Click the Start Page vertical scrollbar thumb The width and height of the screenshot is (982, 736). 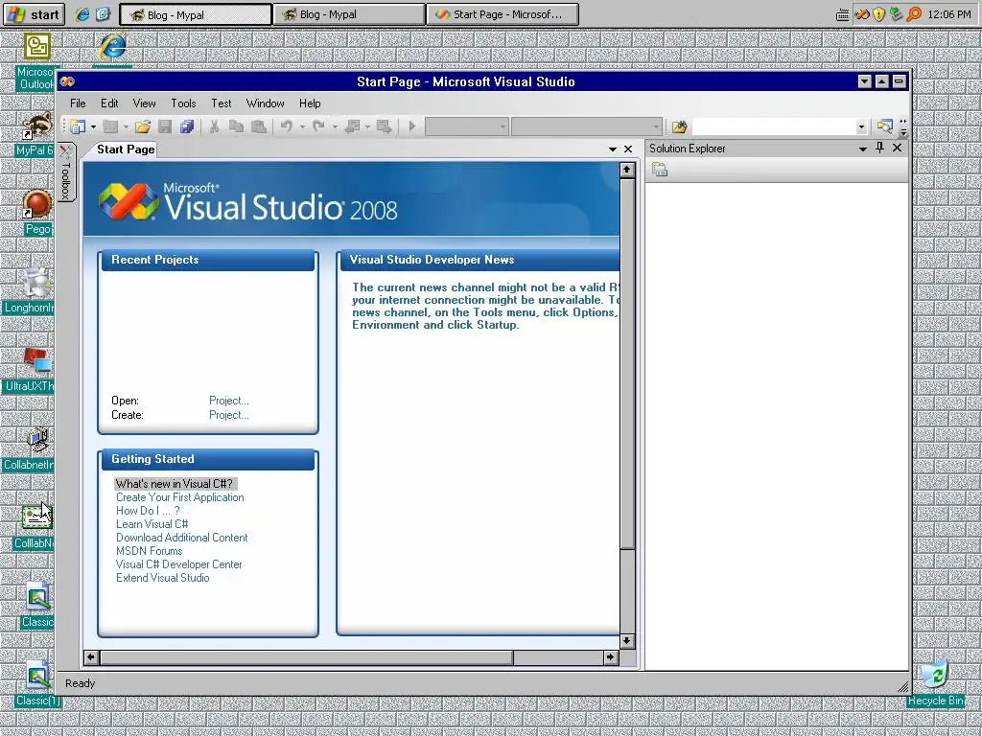[x=627, y=363]
